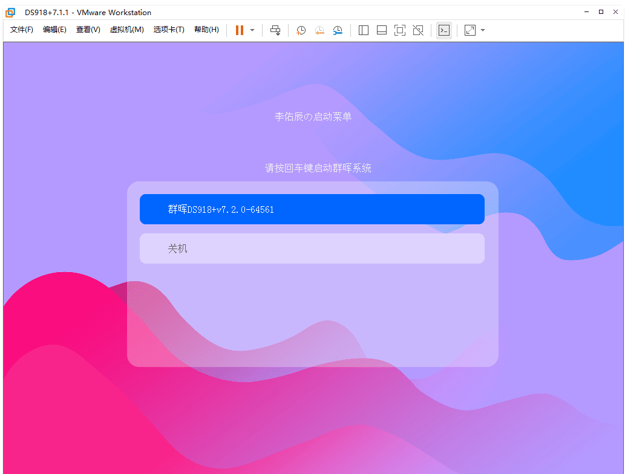Toggle the thumbnail bar visibility

(x=381, y=30)
